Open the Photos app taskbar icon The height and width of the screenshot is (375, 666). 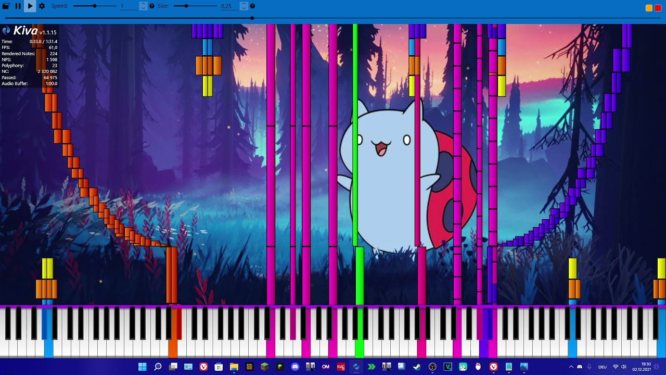point(524,367)
